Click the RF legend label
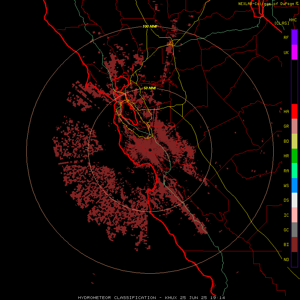The height and width of the screenshot is (300, 300). [286, 37]
